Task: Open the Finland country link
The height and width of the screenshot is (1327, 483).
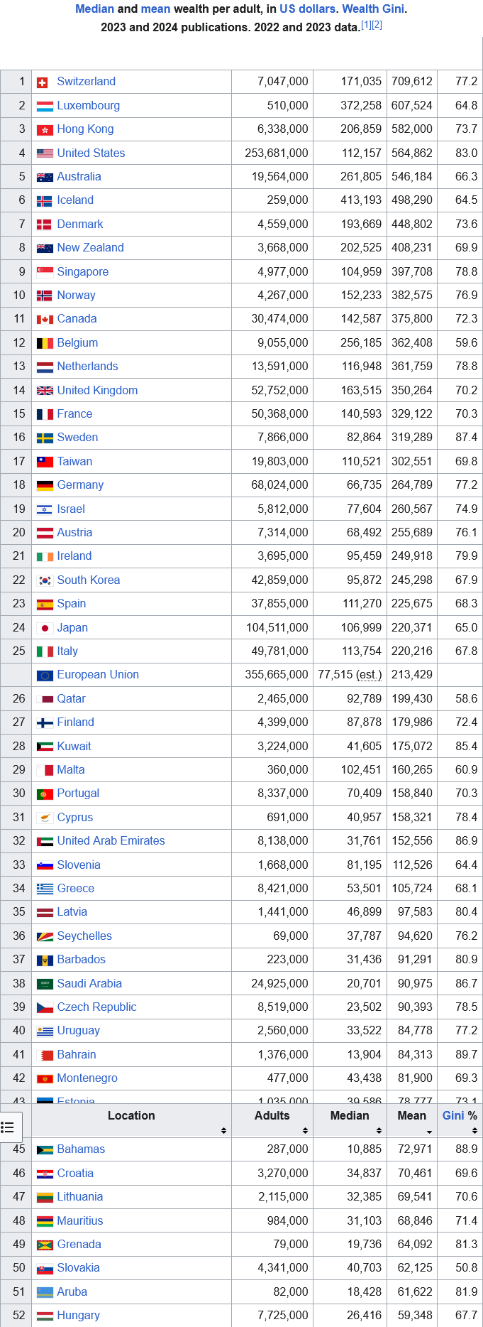Action: click(x=75, y=722)
